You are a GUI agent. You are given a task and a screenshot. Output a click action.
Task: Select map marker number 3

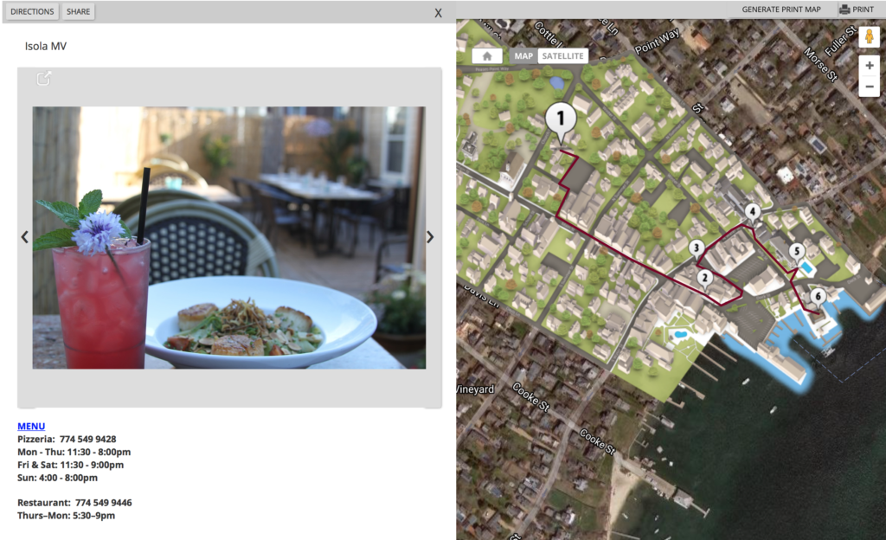click(x=697, y=248)
